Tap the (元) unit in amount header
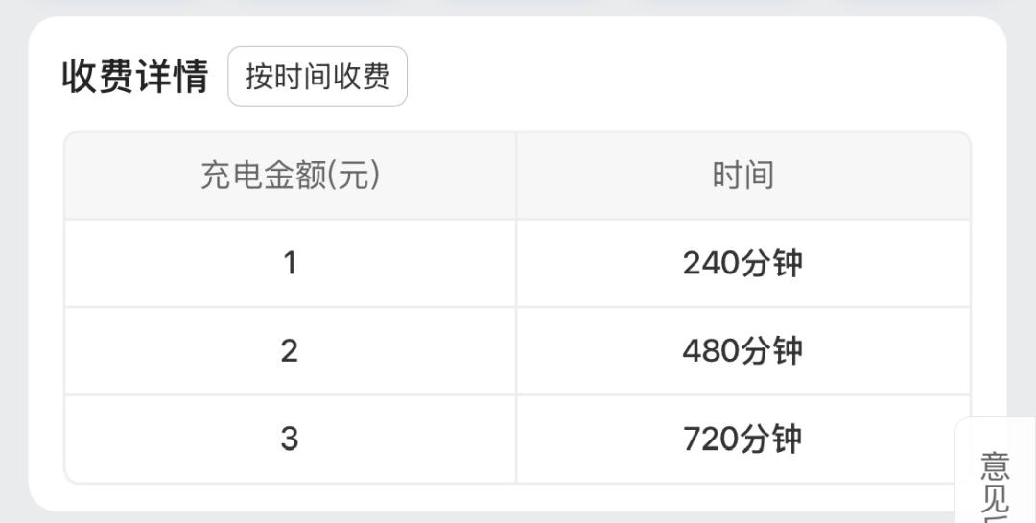 [x=353, y=176]
